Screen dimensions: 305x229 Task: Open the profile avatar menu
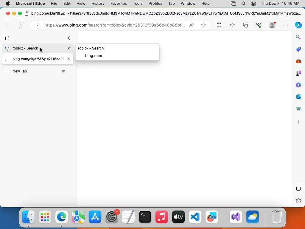[x=272, y=25]
